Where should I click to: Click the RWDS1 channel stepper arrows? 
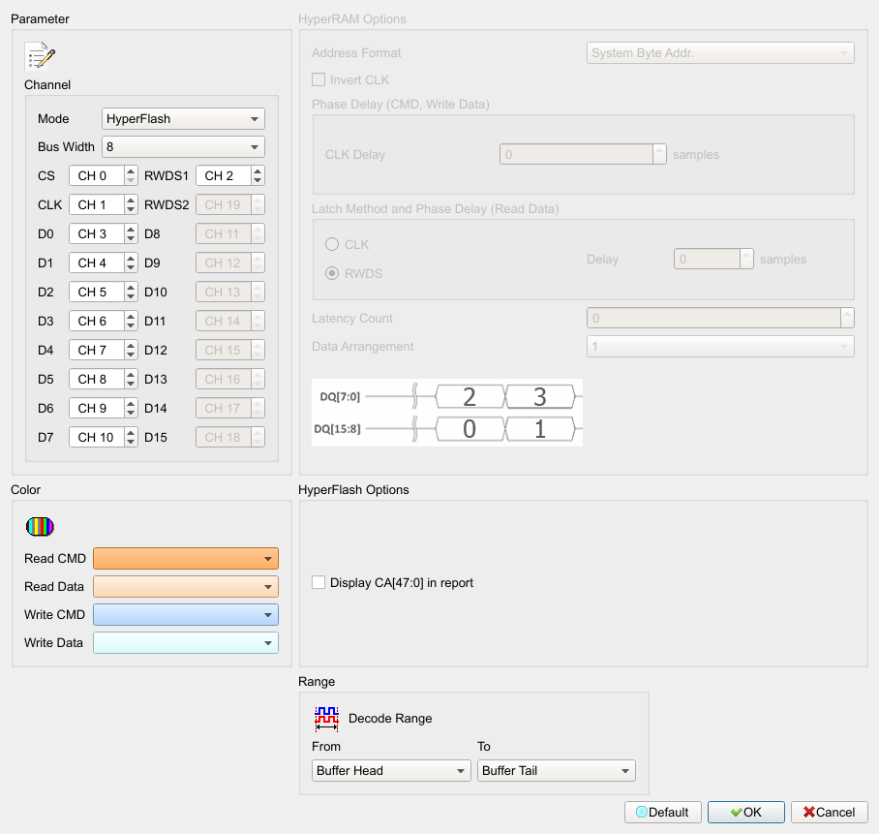pos(258,175)
